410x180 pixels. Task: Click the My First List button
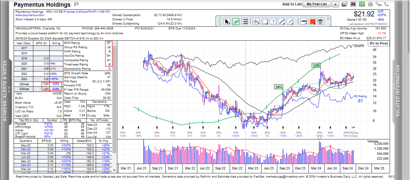coord(316,4)
